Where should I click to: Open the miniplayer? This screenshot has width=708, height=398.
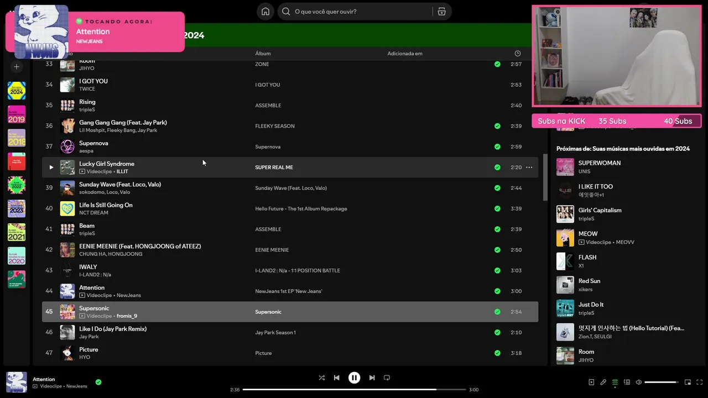[688, 382]
